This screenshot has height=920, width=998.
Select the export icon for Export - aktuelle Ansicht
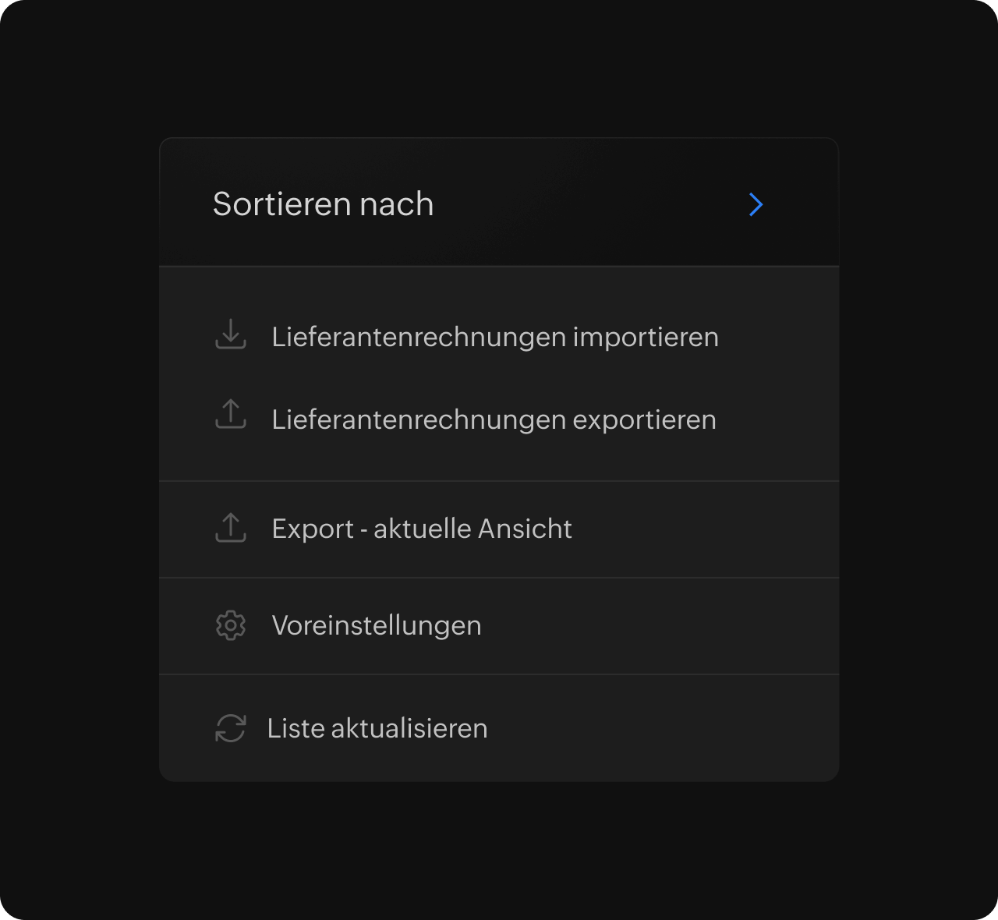click(x=229, y=528)
